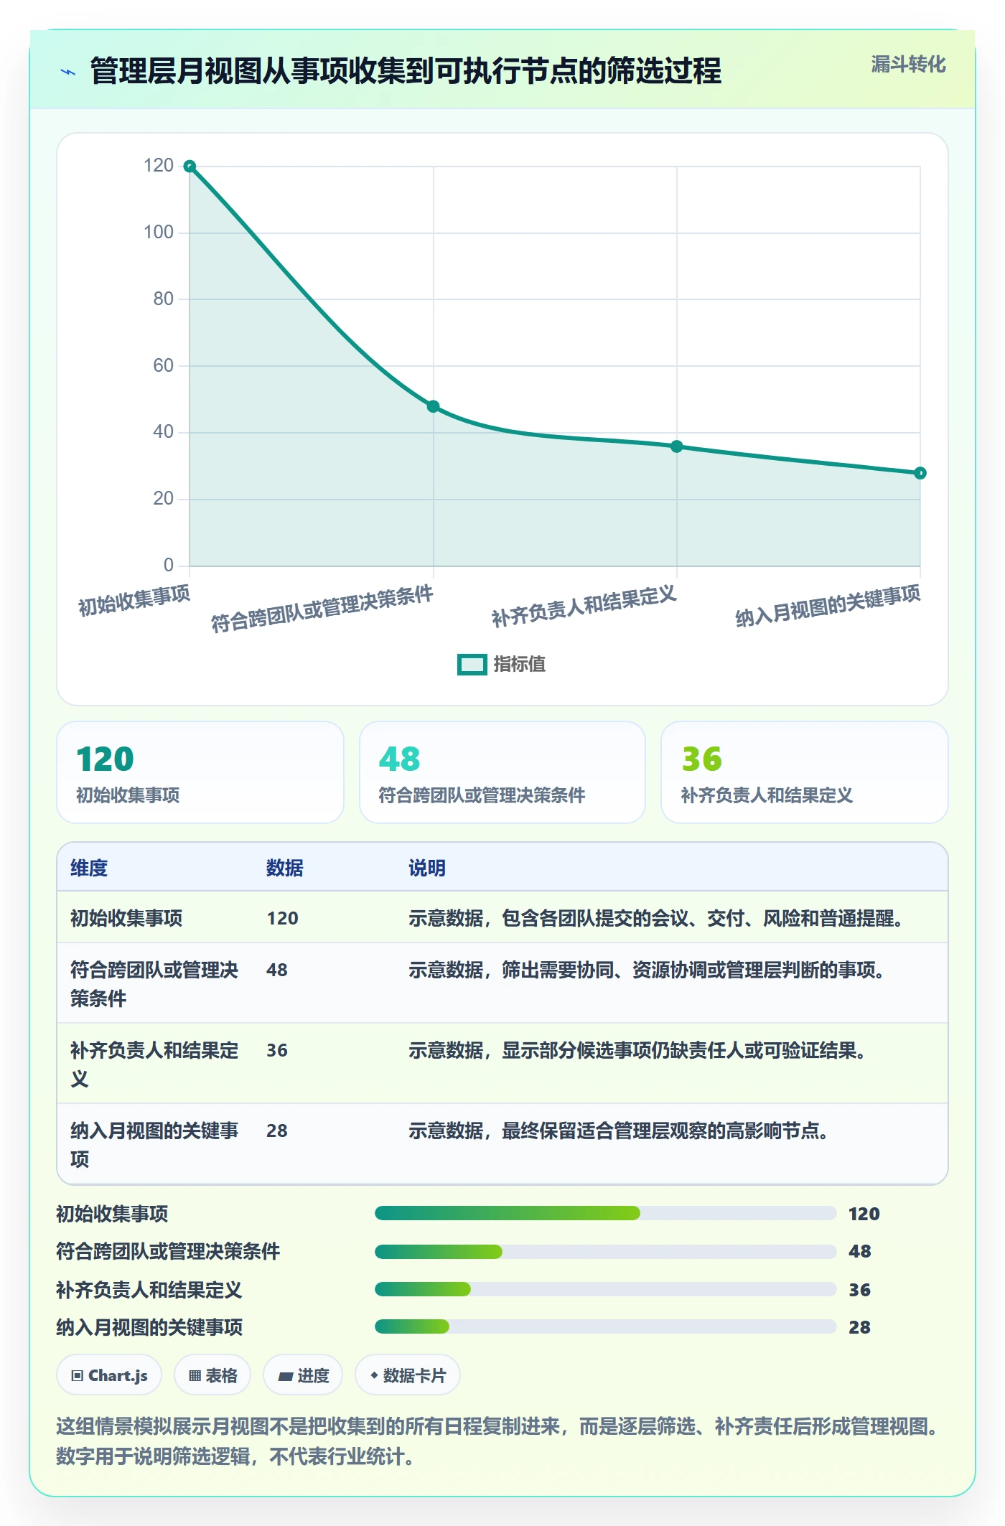Select table cell 补齐负责人和结果定义
Viewport: 1005px width, 1526px height.
point(154,1064)
